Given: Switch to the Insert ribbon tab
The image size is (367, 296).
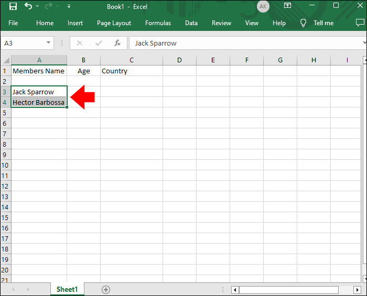Looking at the screenshot, I should pos(75,23).
